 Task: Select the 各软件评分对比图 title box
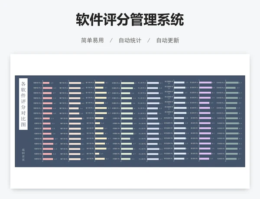(23, 104)
